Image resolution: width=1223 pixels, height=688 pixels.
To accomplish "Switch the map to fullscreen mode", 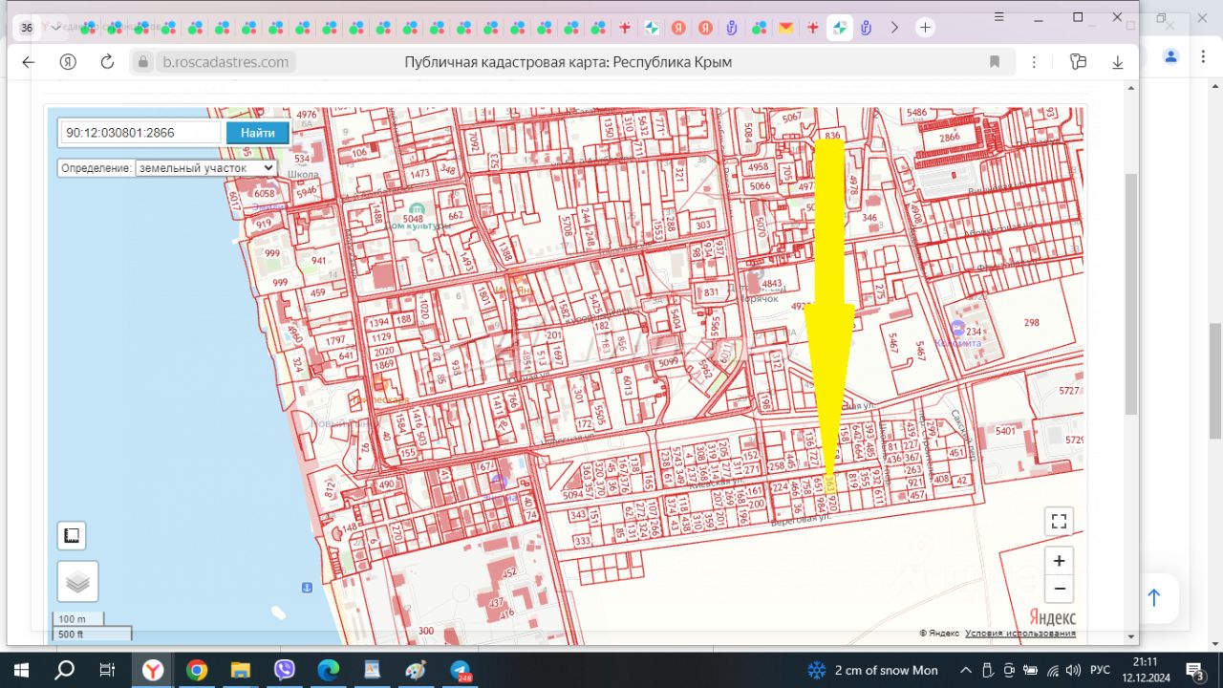I will point(1058,521).
